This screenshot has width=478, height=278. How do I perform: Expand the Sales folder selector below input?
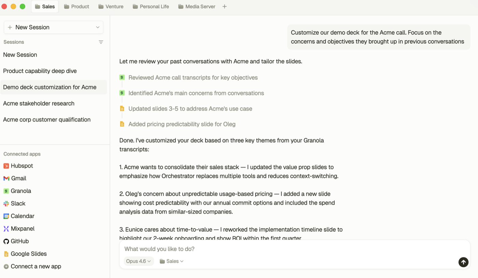click(171, 261)
